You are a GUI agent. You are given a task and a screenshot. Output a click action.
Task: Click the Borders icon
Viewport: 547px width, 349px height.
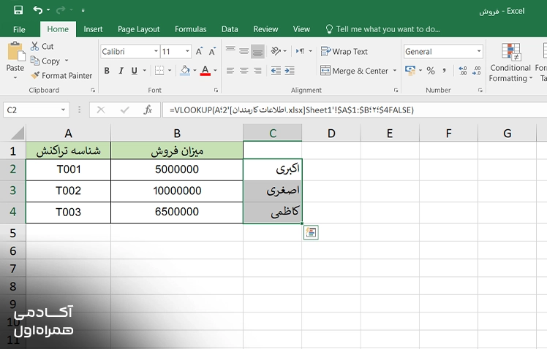pyautogui.click(x=159, y=71)
